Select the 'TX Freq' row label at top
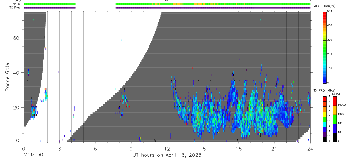349x161 pixels. pos(15,7)
